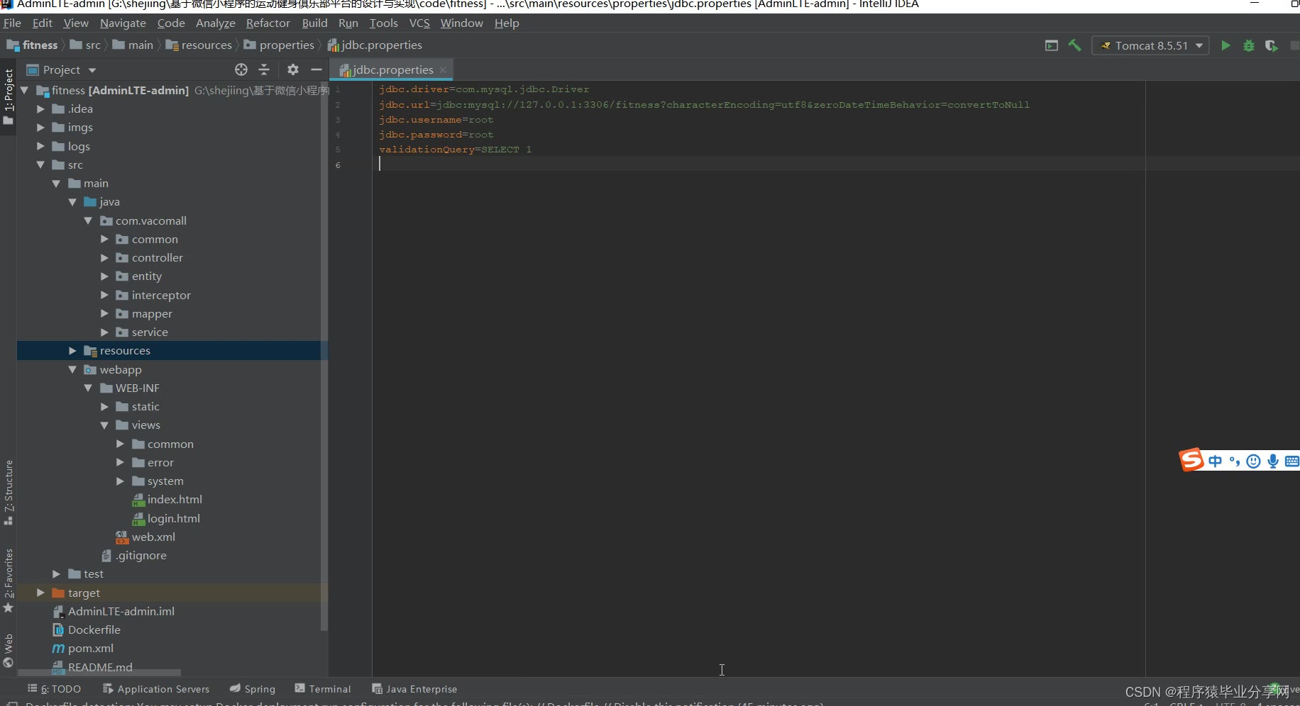Run with coverage icon in toolbar
The image size is (1300, 706).
[x=1272, y=45]
